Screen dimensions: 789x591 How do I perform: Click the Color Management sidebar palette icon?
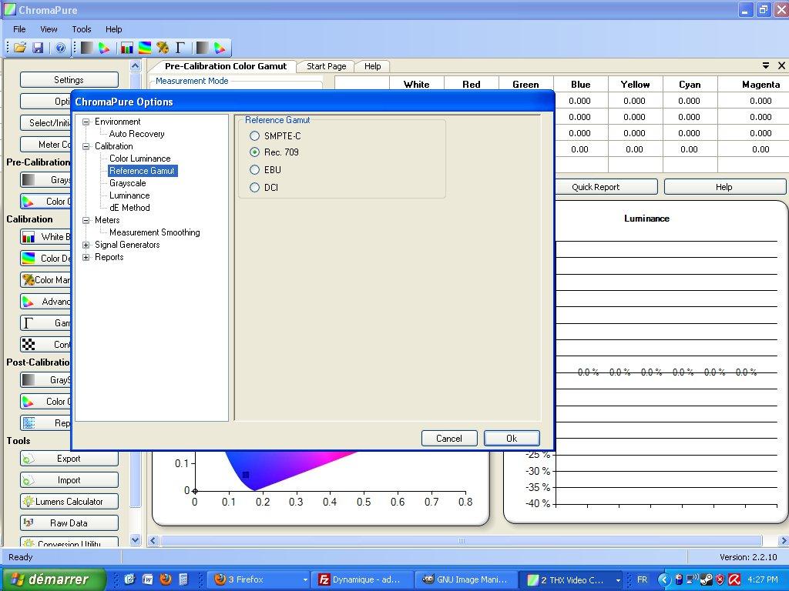pos(29,279)
